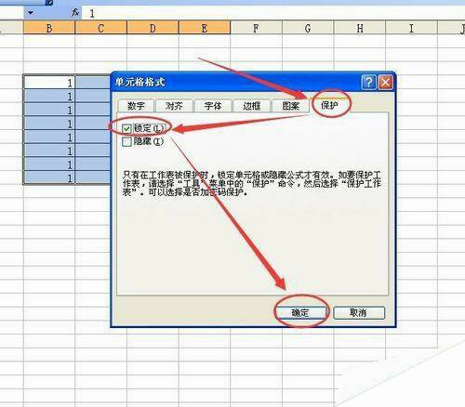Switch to the 对齐 tab
Viewport: 465px width, 407px height.
174,106
